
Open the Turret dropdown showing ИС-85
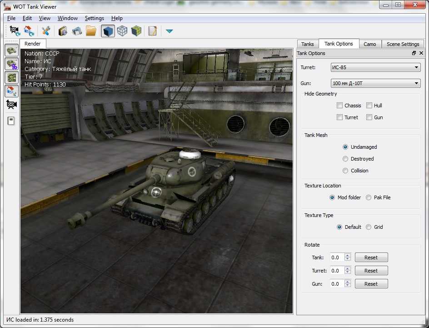(x=375, y=67)
